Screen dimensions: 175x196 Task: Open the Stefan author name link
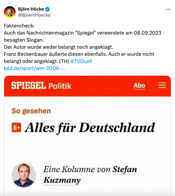[125, 170]
